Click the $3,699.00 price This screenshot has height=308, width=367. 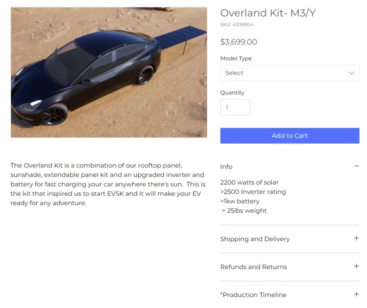[x=239, y=42]
